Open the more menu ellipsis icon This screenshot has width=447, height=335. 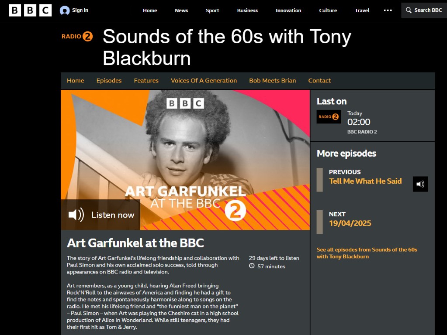tap(388, 10)
